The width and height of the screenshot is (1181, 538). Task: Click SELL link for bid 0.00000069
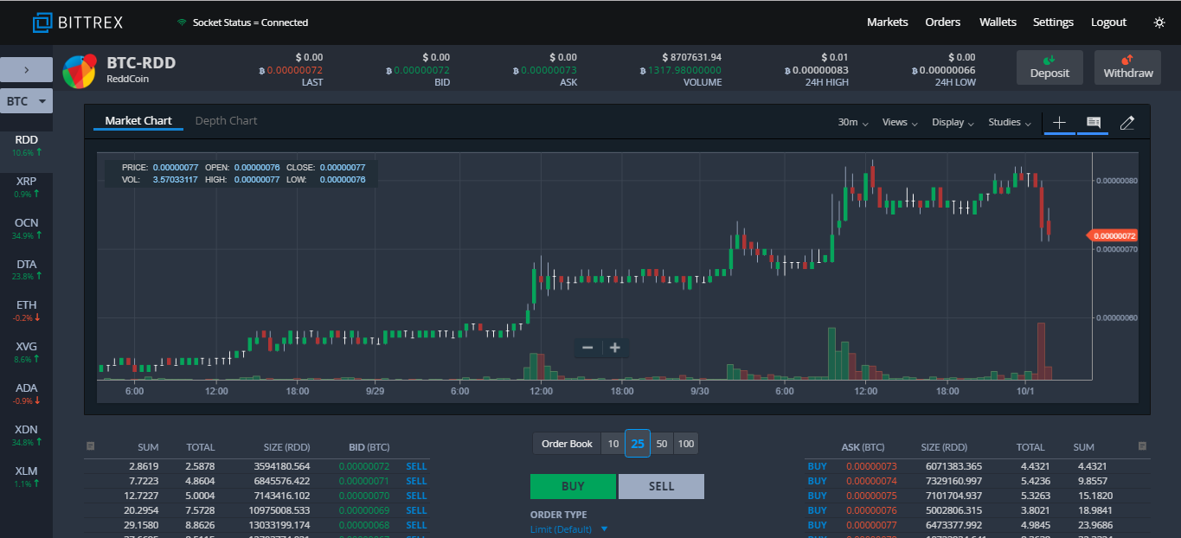[x=416, y=510]
